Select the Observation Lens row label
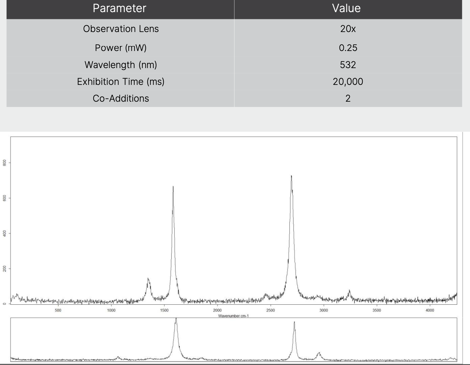The width and height of the screenshot is (470, 365). [121, 29]
